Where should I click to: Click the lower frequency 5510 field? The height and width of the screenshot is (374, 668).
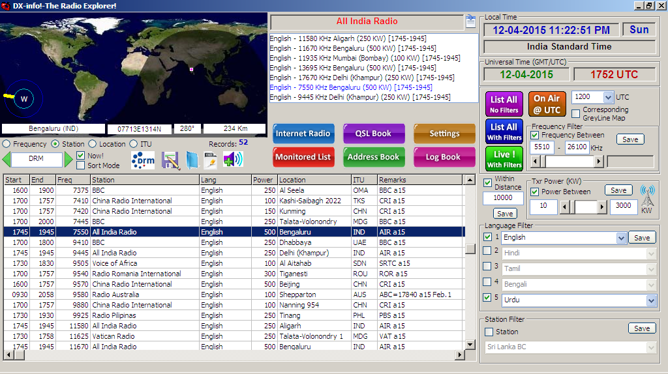tap(542, 147)
